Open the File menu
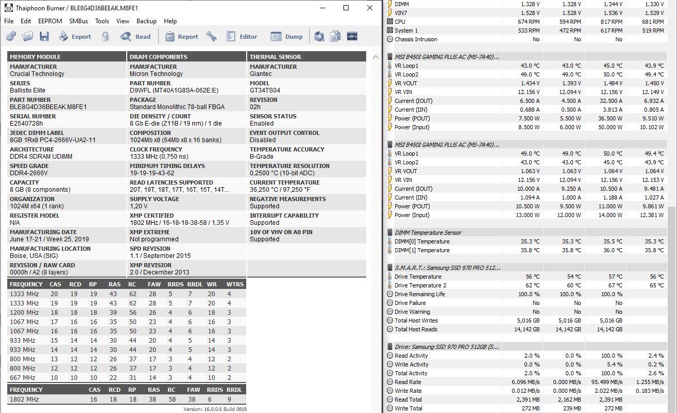 [x=9, y=21]
